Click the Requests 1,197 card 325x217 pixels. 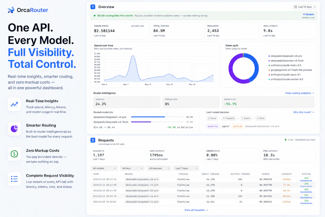118,155
